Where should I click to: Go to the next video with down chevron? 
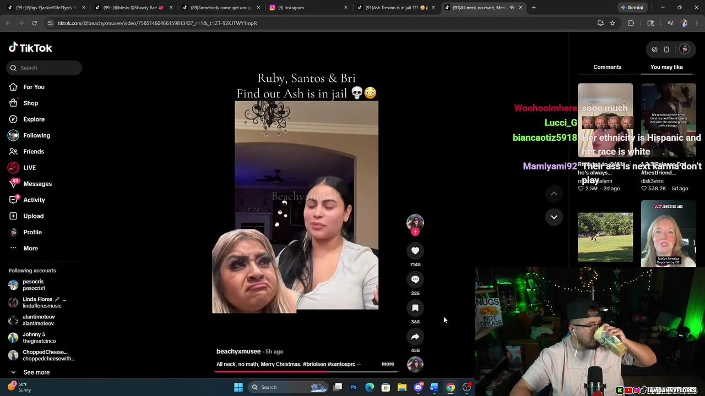click(x=554, y=217)
